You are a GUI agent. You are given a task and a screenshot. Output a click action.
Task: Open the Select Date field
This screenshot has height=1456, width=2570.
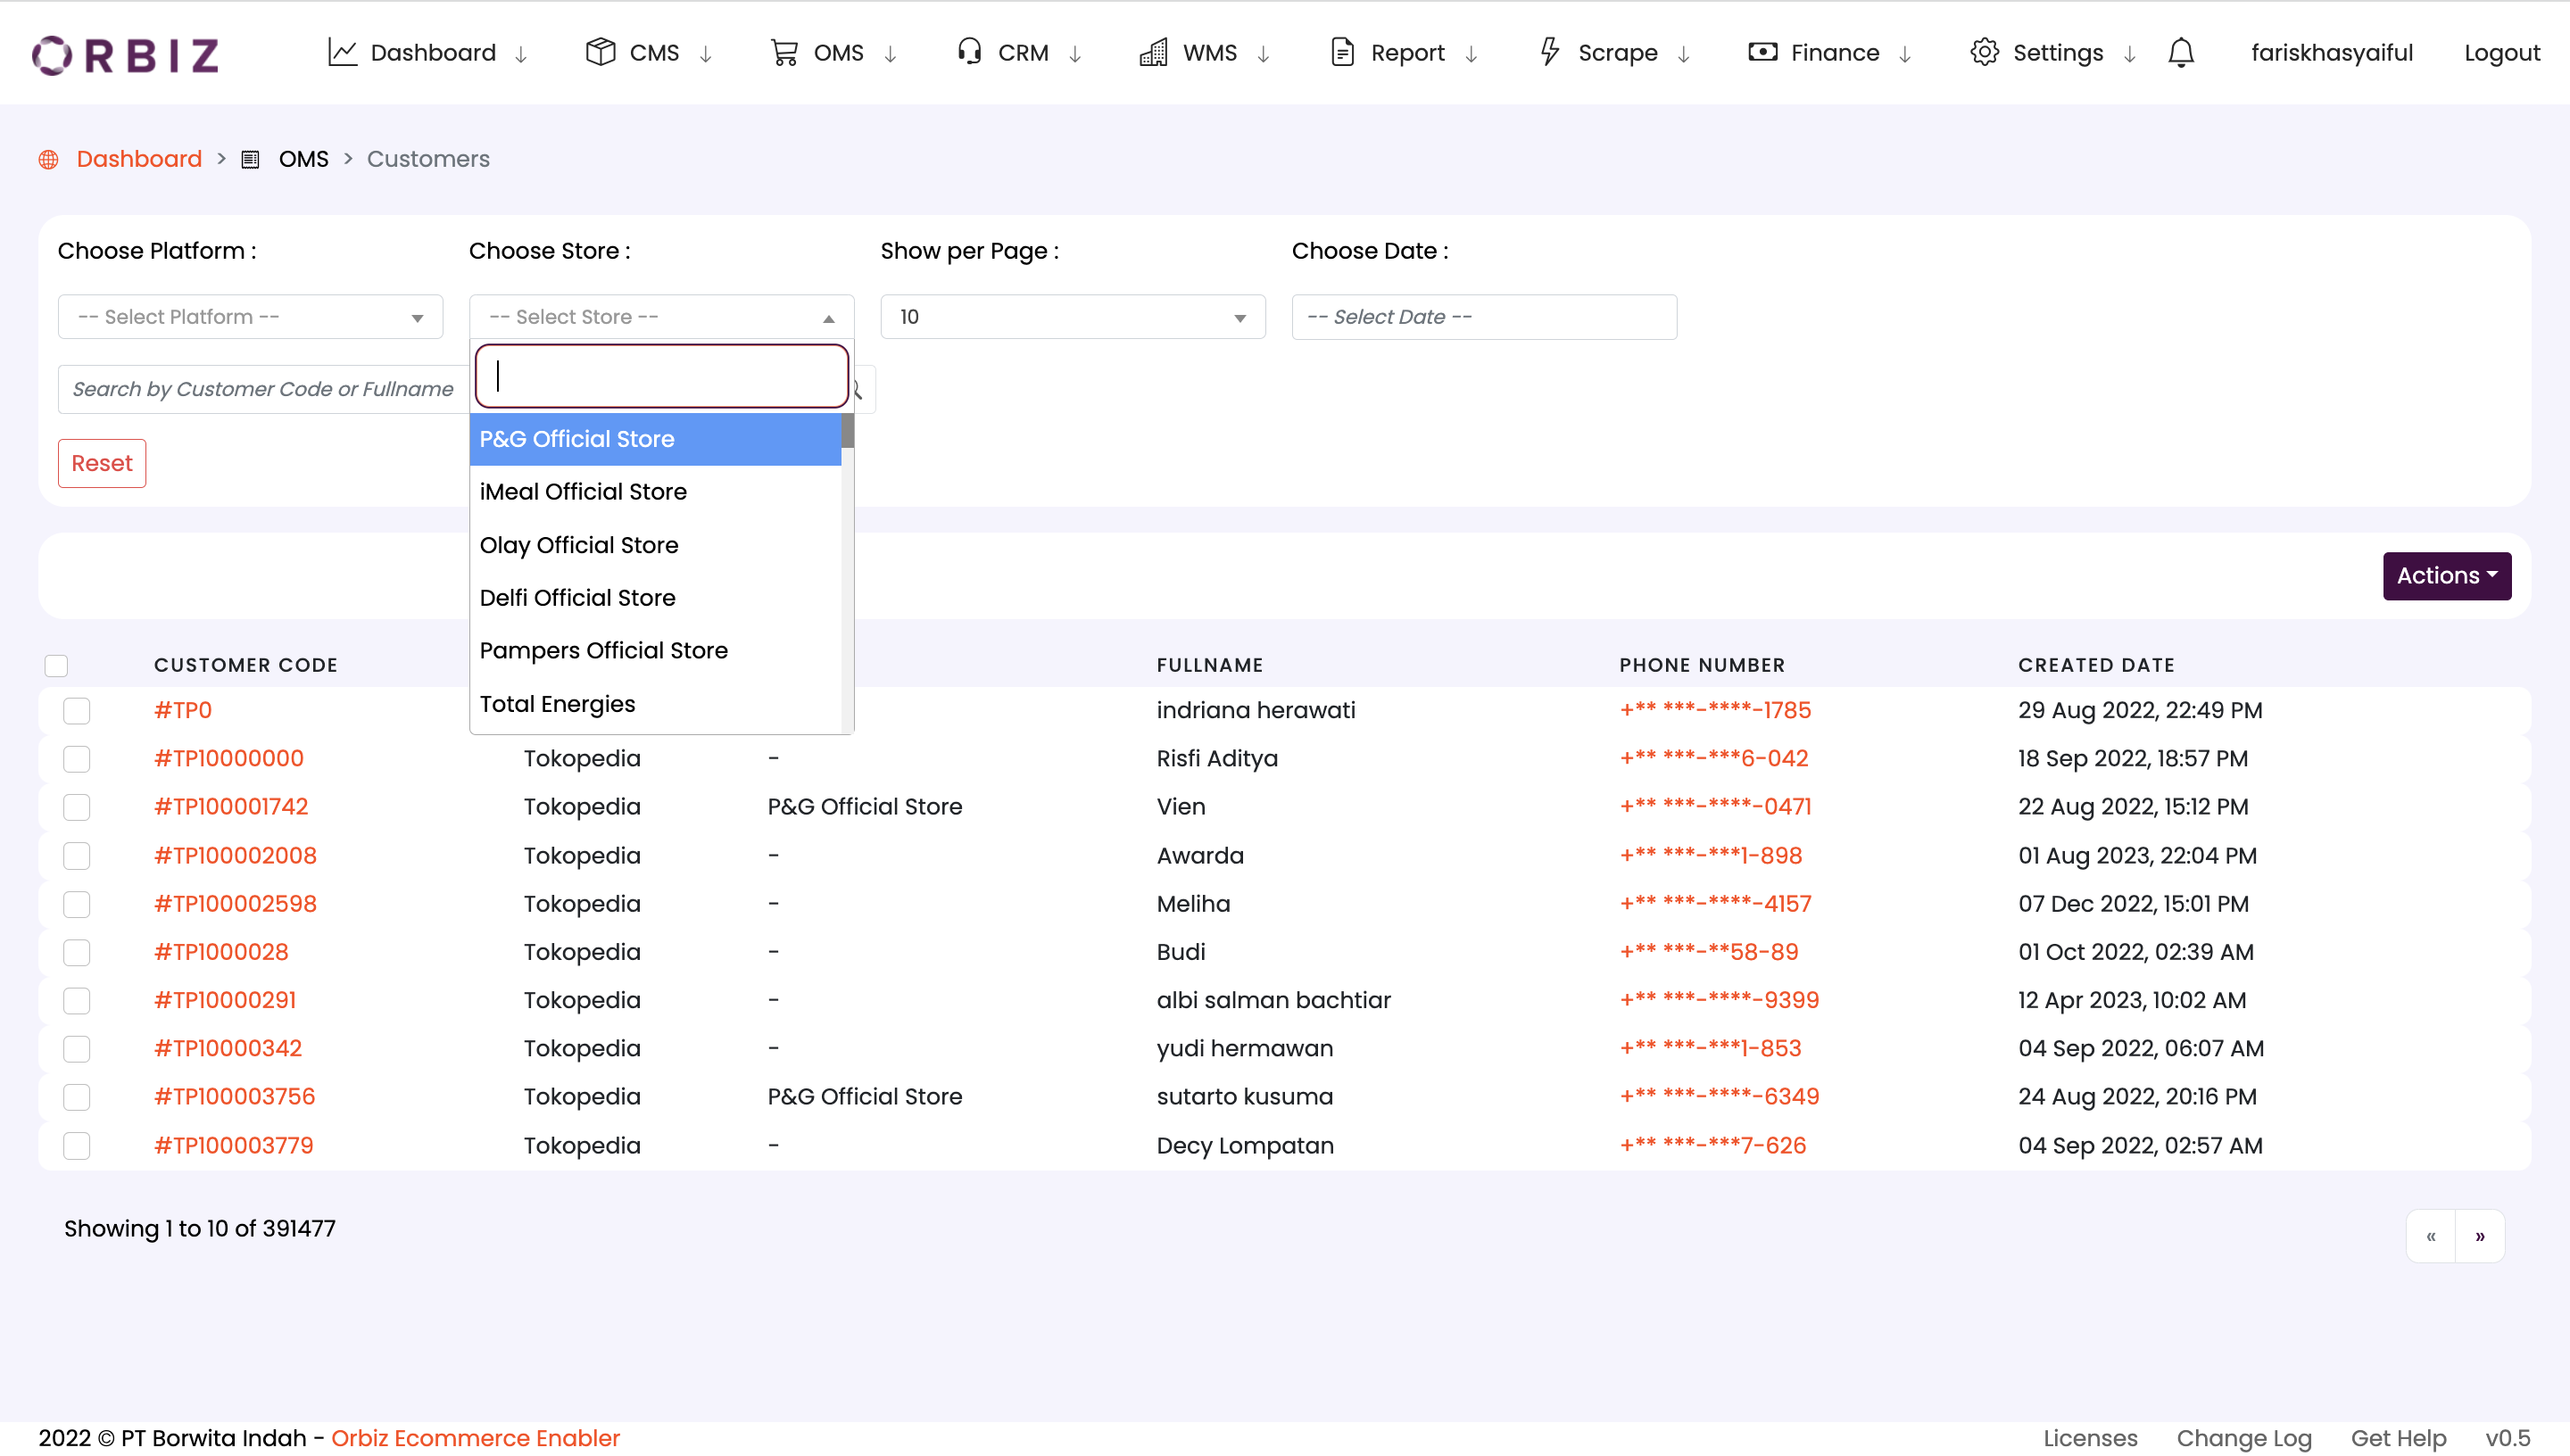tap(1484, 317)
